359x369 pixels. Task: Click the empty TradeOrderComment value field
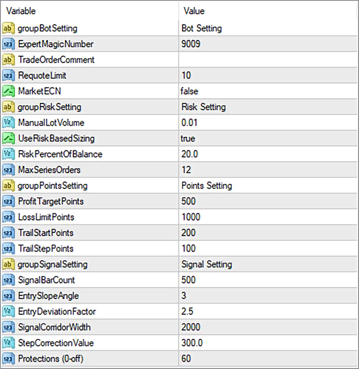(x=268, y=60)
